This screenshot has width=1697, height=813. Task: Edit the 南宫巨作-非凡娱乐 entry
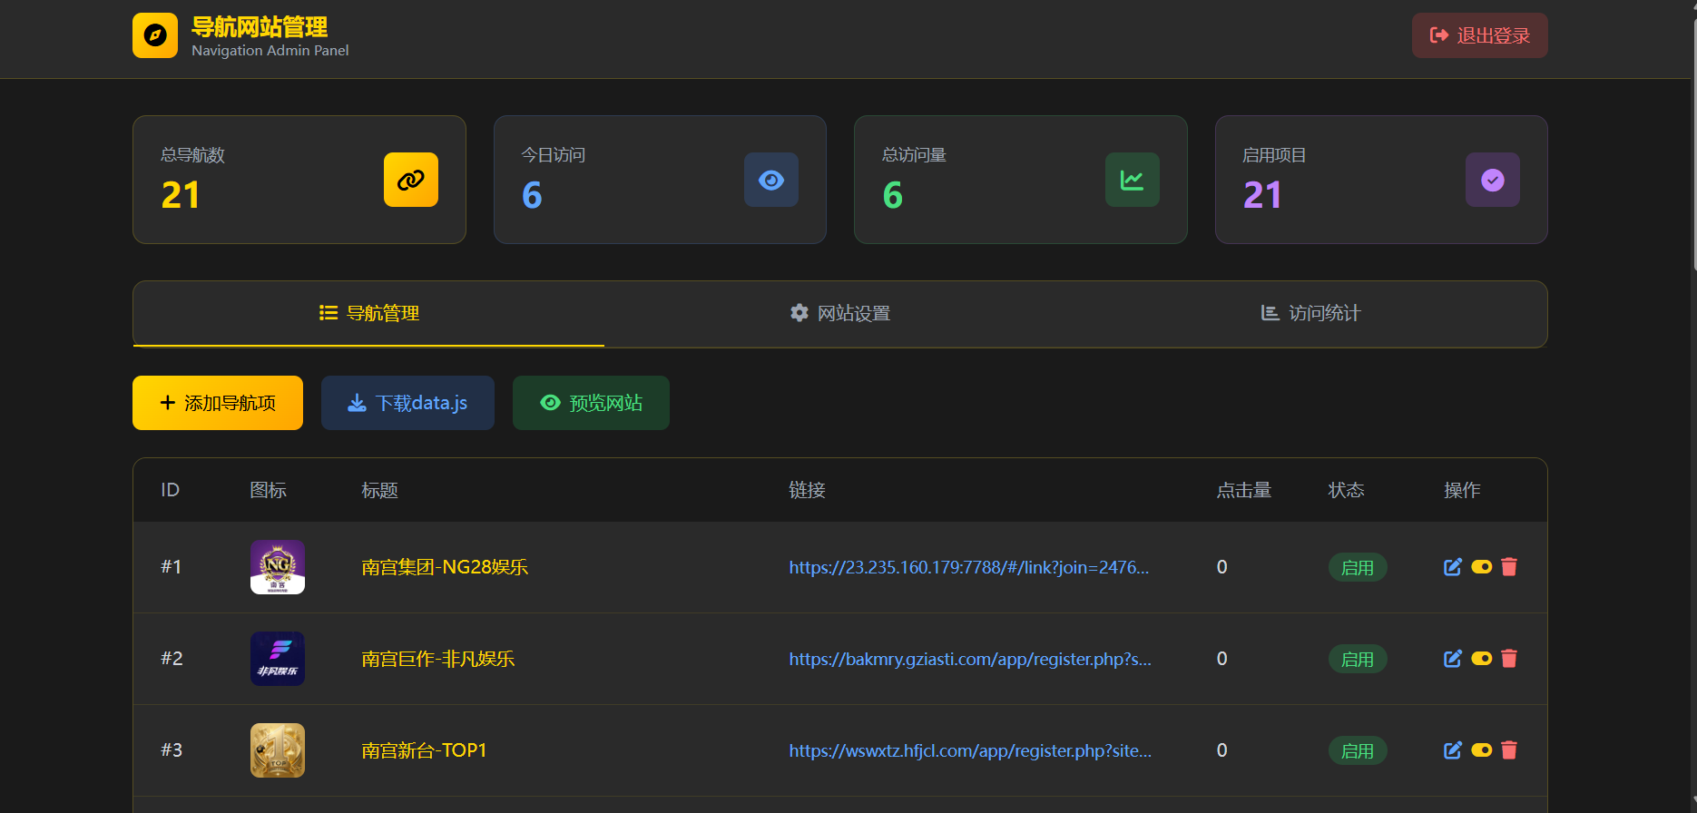[x=1453, y=659]
